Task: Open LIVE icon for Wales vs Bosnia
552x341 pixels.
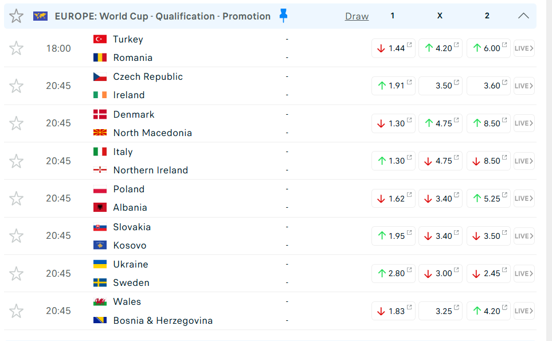Action: tap(524, 311)
